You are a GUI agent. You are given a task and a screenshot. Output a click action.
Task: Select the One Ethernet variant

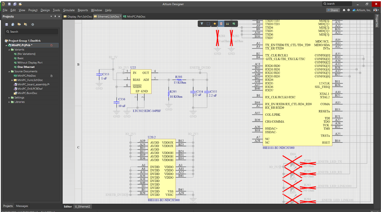(26, 67)
